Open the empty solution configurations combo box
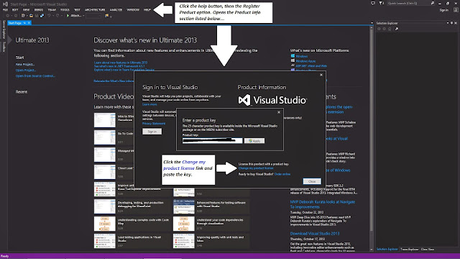The height and width of the screenshot is (259, 460). point(93,16)
